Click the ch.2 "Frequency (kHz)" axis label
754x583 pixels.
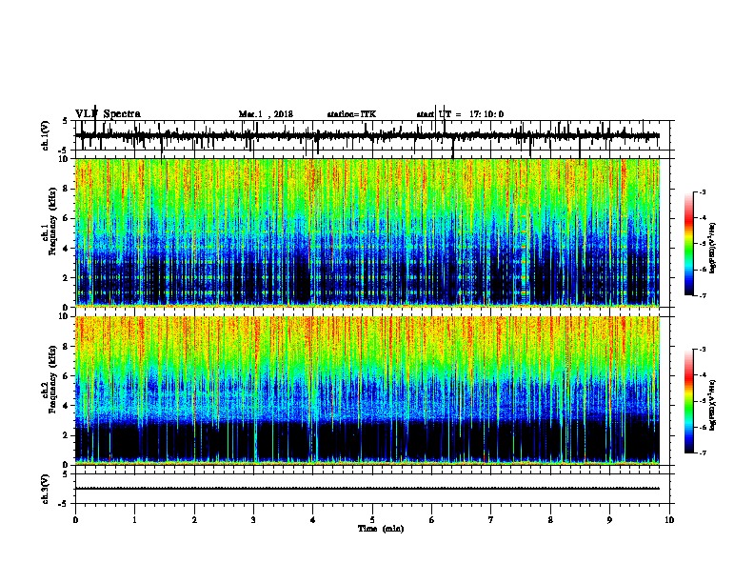(52, 380)
